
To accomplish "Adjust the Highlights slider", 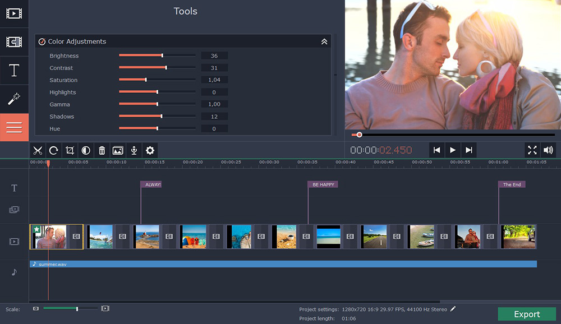I will 157,92.
